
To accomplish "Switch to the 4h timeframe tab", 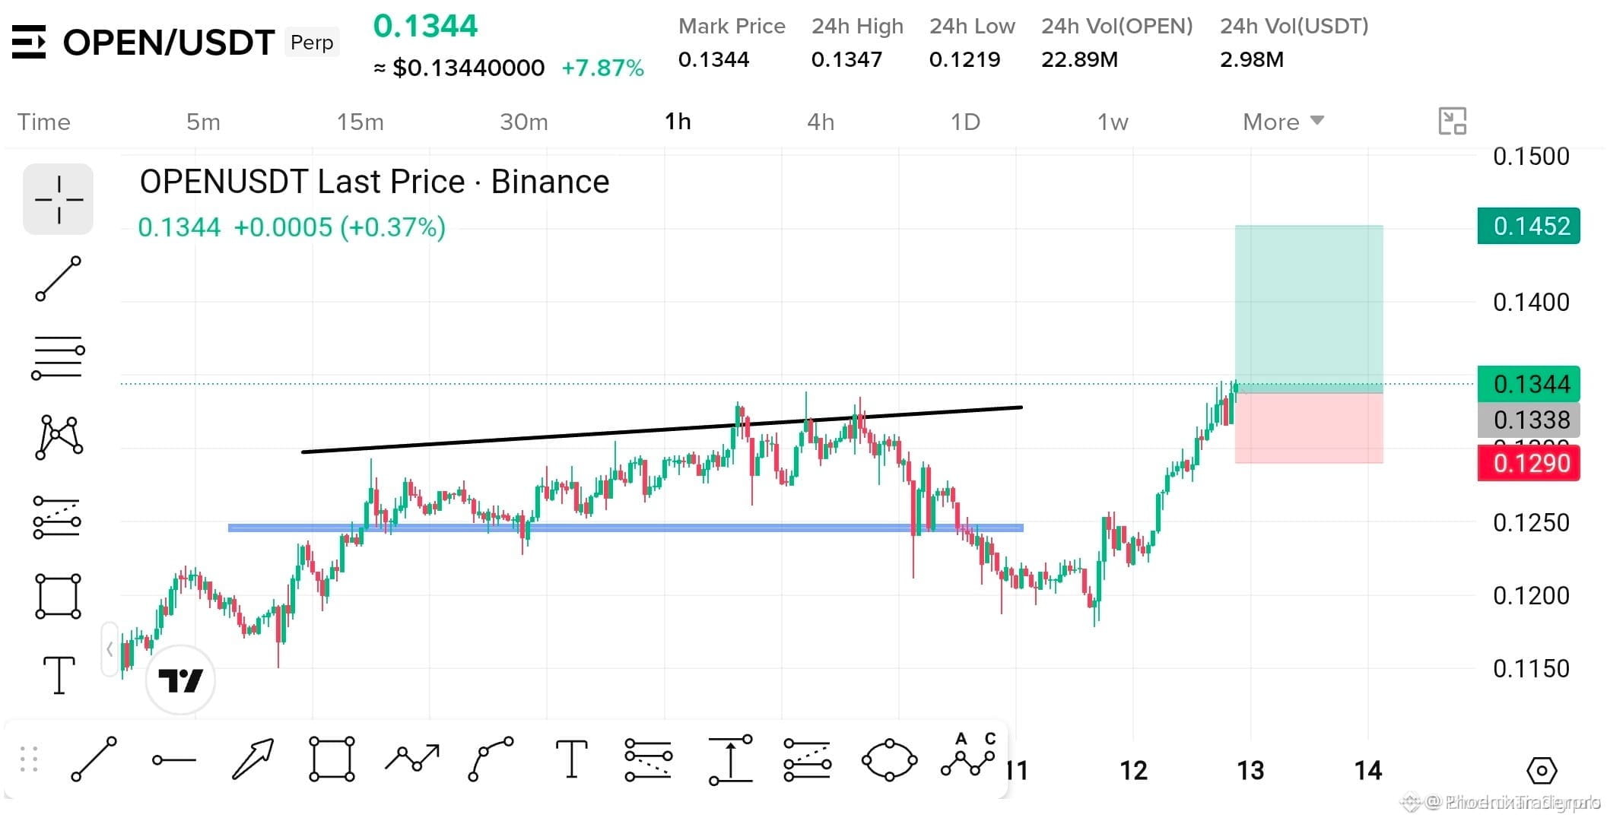I will coord(821,122).
